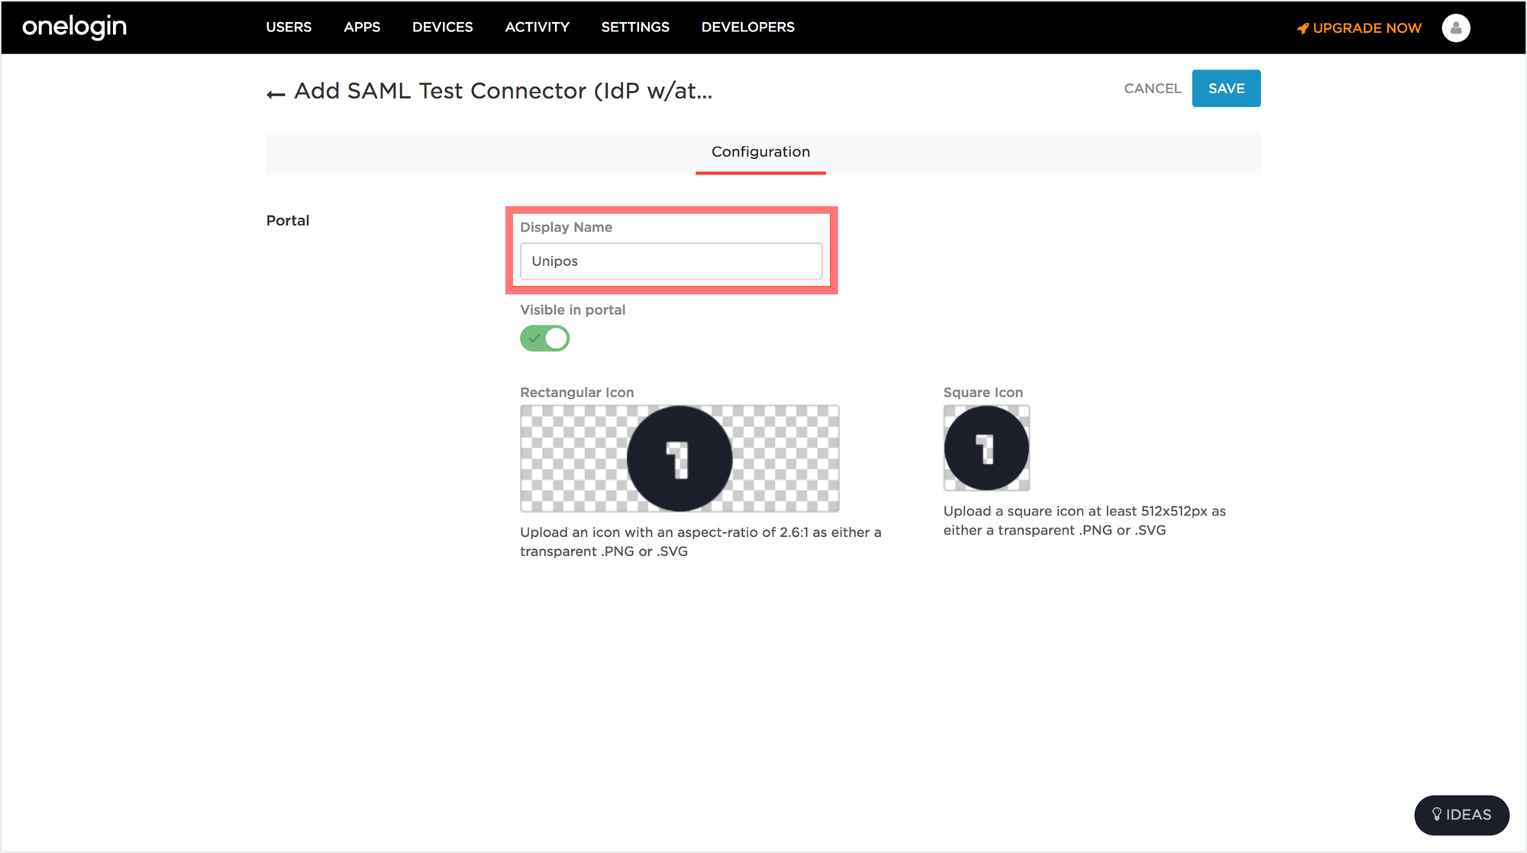The image size is (1527, 853).
Task: Focus the Display Name input field
Action: click(x=671, y=261)
